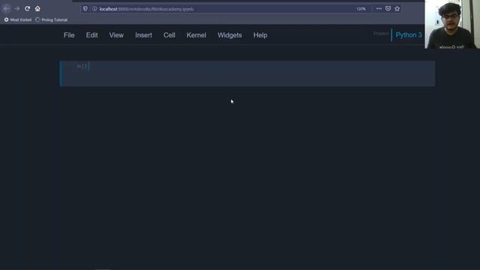Screen dimensions: 480x270
Task: Reload the page with the refresh icon
Action: [x=27, y=8]
